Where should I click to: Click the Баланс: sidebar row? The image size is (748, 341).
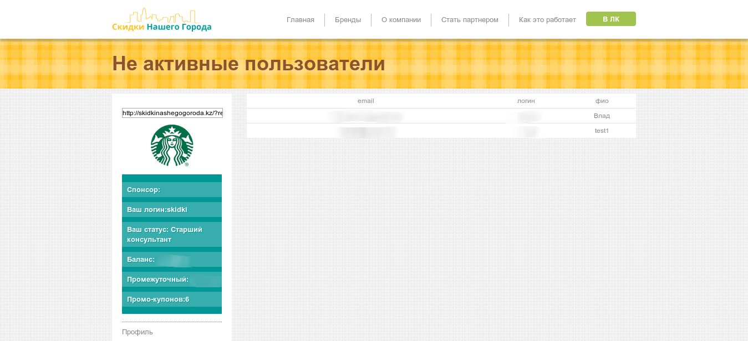[x=172, y=259]
